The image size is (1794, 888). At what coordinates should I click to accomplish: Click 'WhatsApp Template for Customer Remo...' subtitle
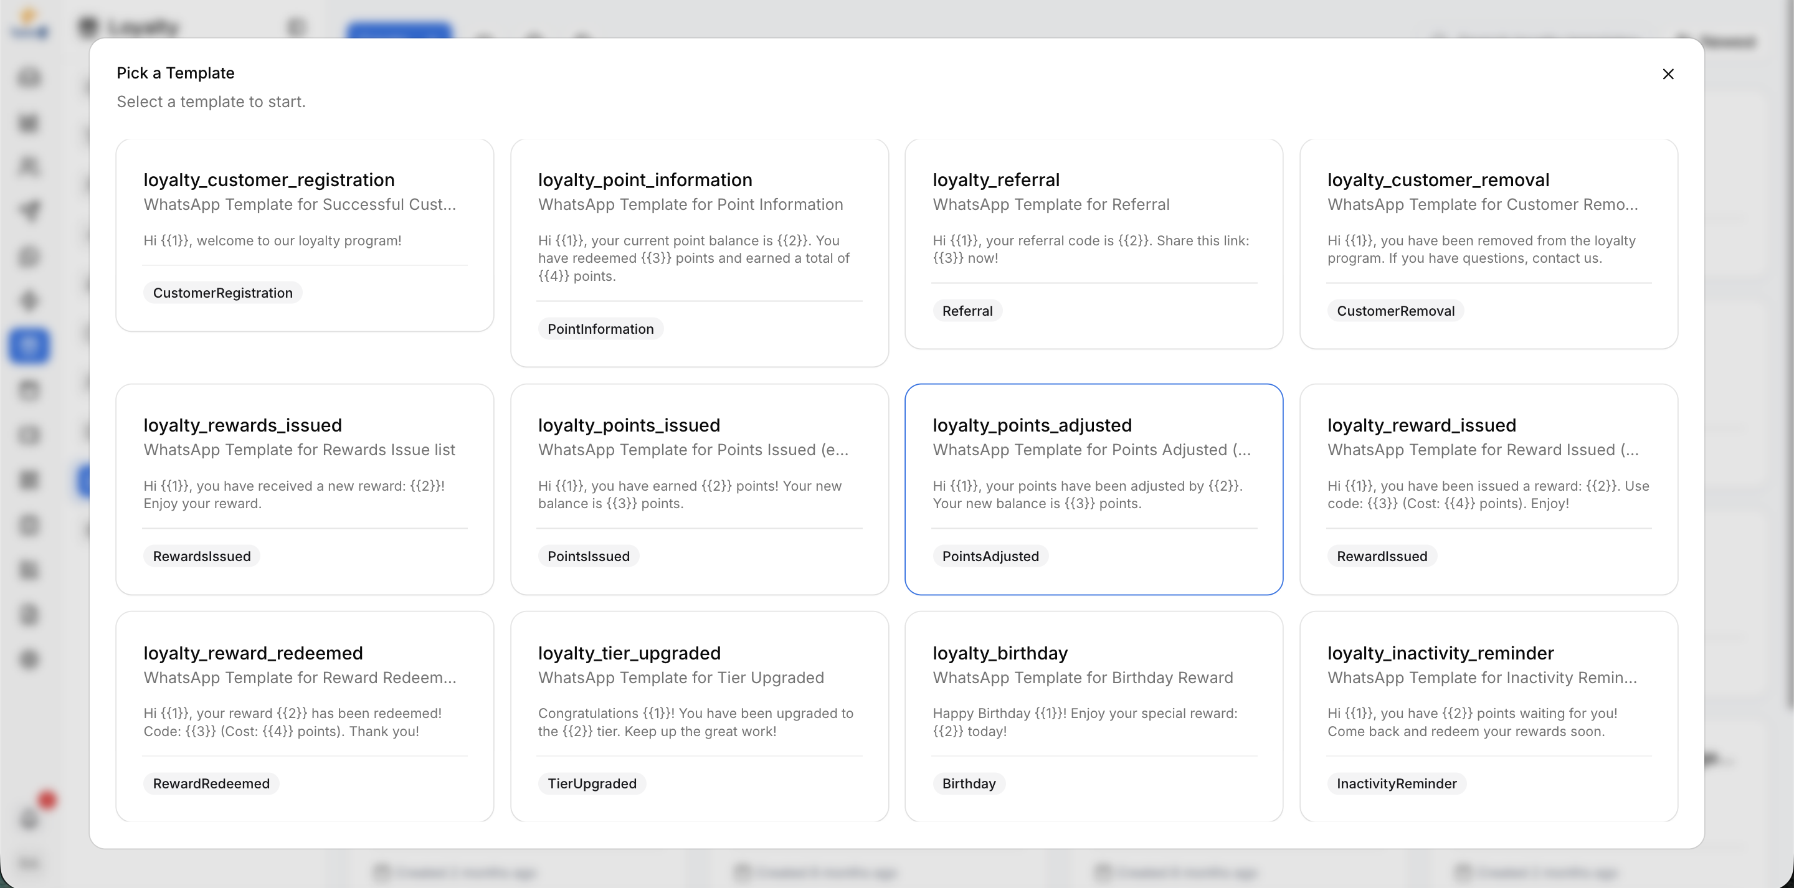1482,205
